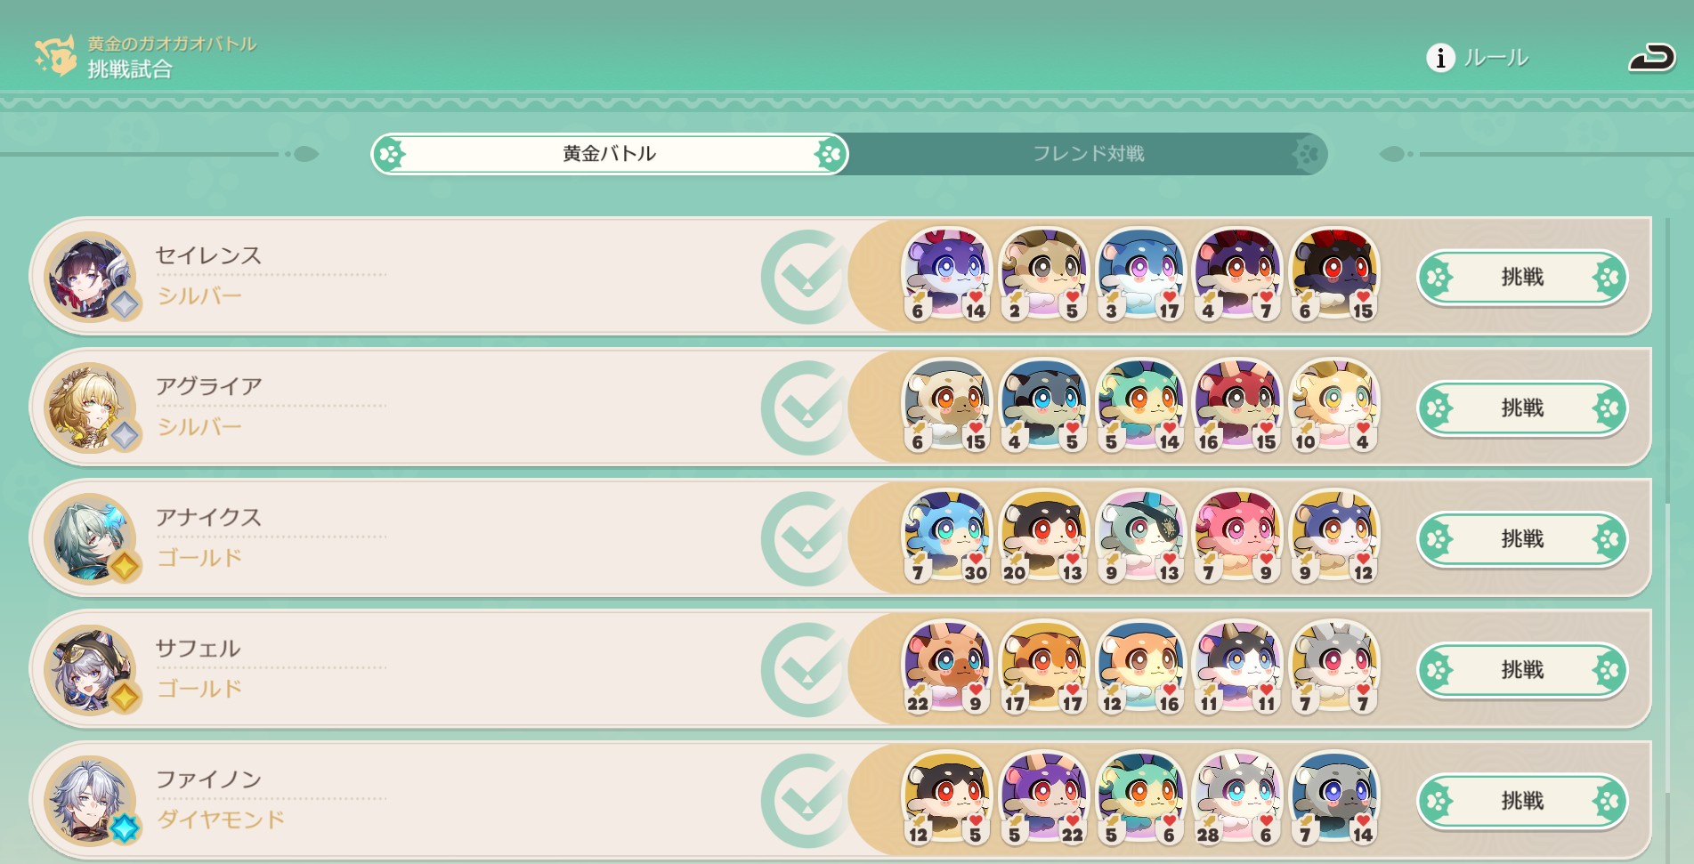Click アナイクス's avatar icon
Screen dimensions: 1694x864
89,537
